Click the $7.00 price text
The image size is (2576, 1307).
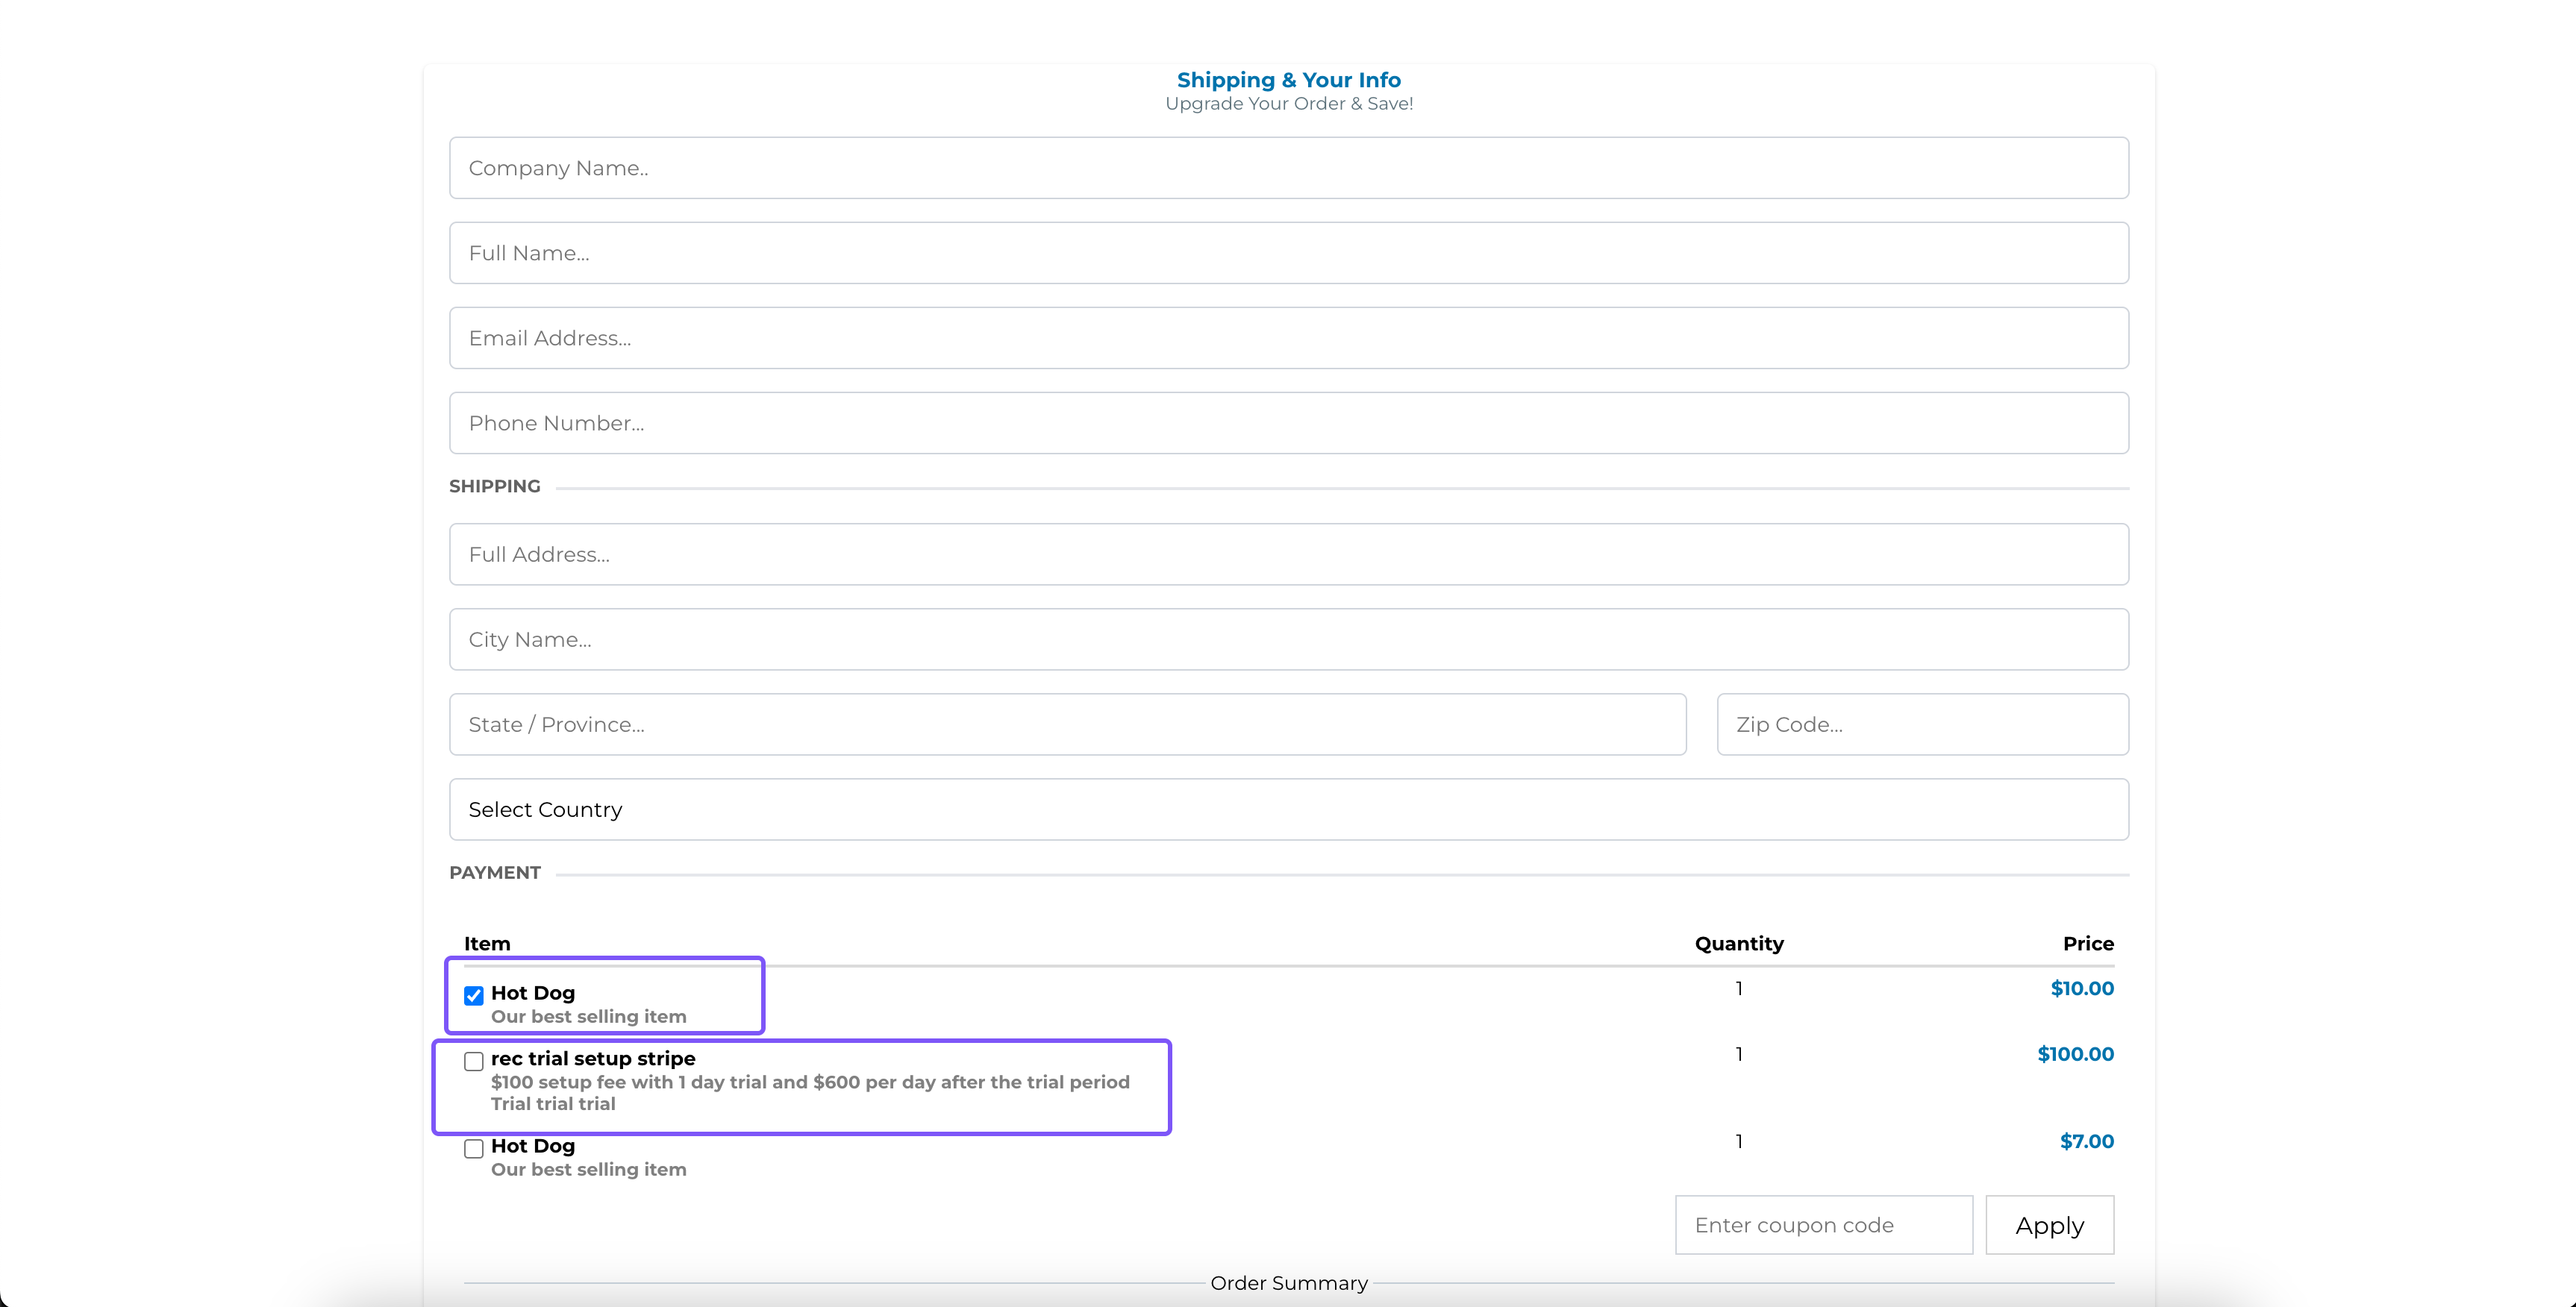pos(2086,1141)
